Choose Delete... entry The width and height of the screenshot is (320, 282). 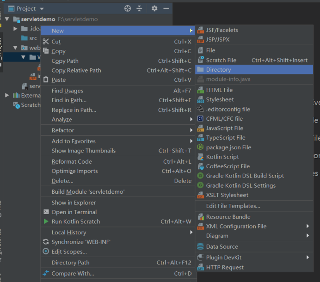[118, 181]
